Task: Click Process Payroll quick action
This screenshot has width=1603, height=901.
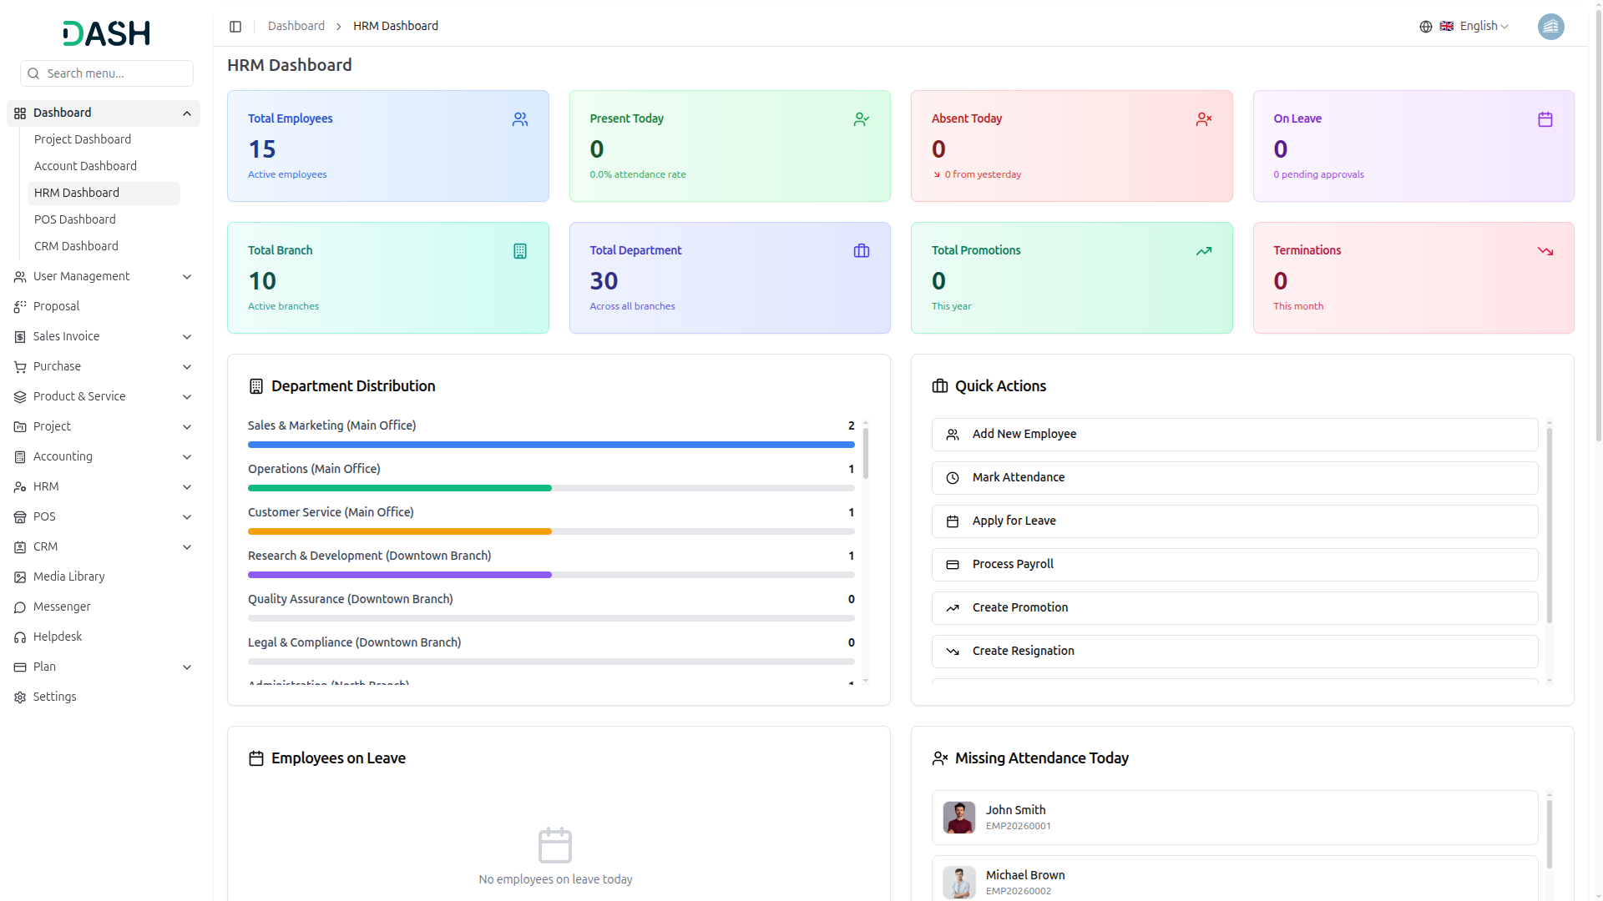Action: point(1234,564)
